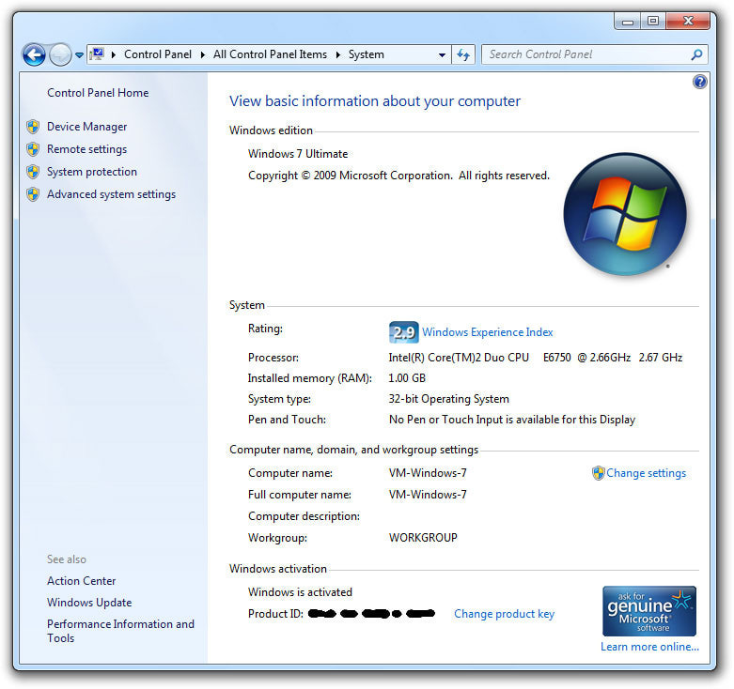Viewport: 734px width, 689px height.
Task: Click the Genuine Microsoft software badge
Action: tap(649, 611)
